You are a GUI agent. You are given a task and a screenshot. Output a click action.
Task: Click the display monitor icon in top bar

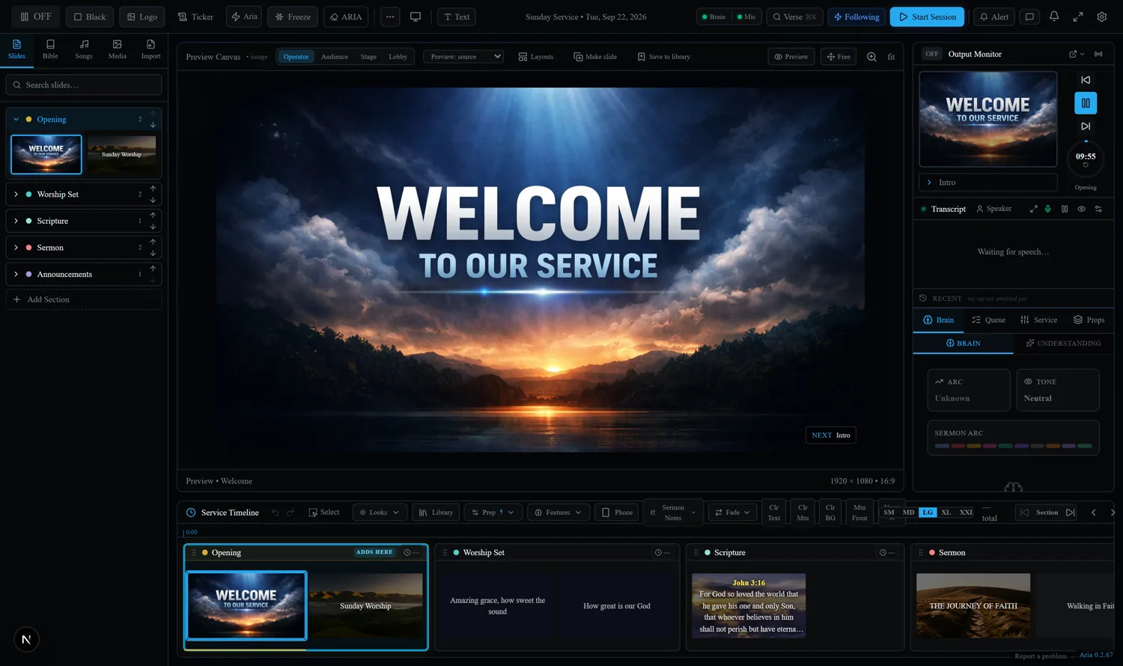tap(416, 16)
